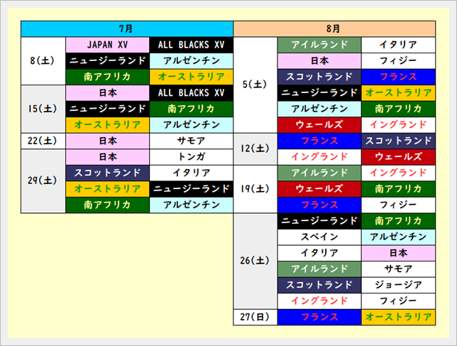Click the 12(土) date cell
Screen dimensions: 457x346
(255, 148)
